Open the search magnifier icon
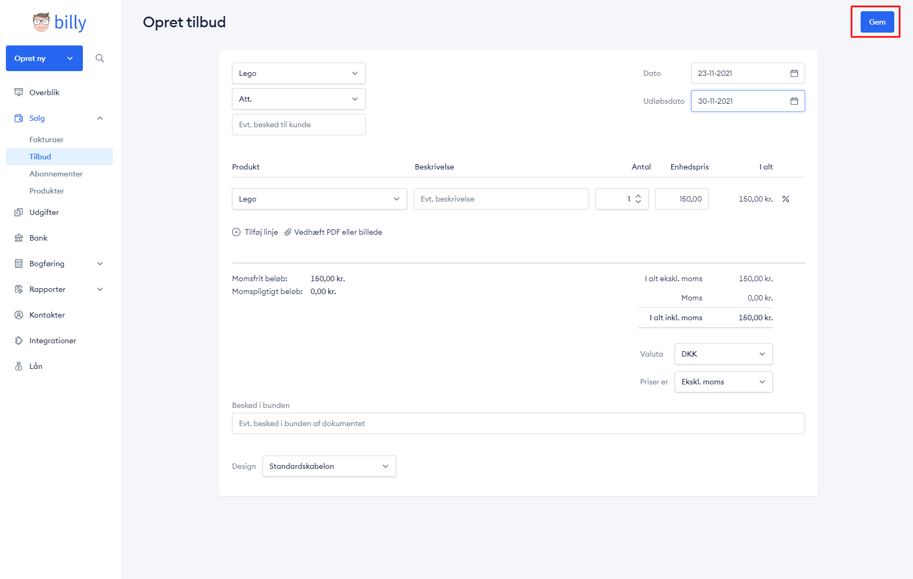Image resolution: width=913 pixels, height=579 pixels. pos(100,58)
